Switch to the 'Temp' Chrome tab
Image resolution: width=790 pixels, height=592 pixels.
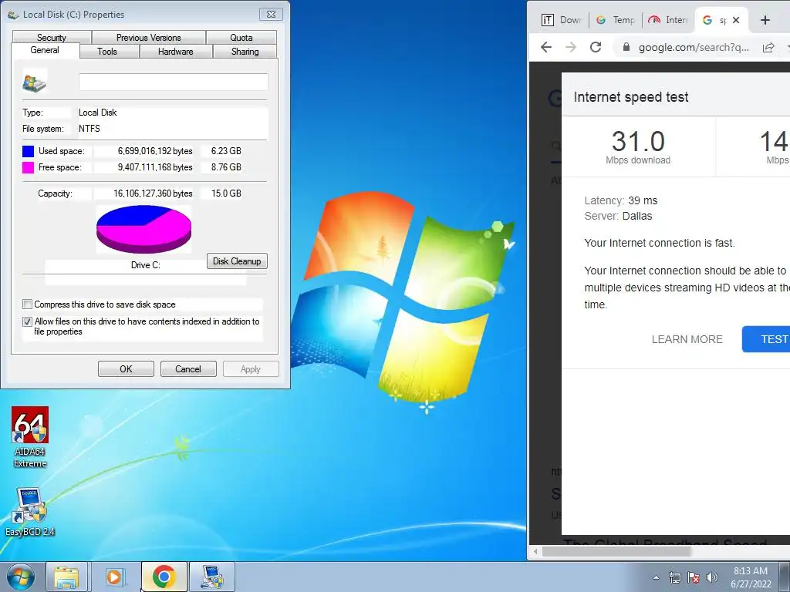pos(616,20)
